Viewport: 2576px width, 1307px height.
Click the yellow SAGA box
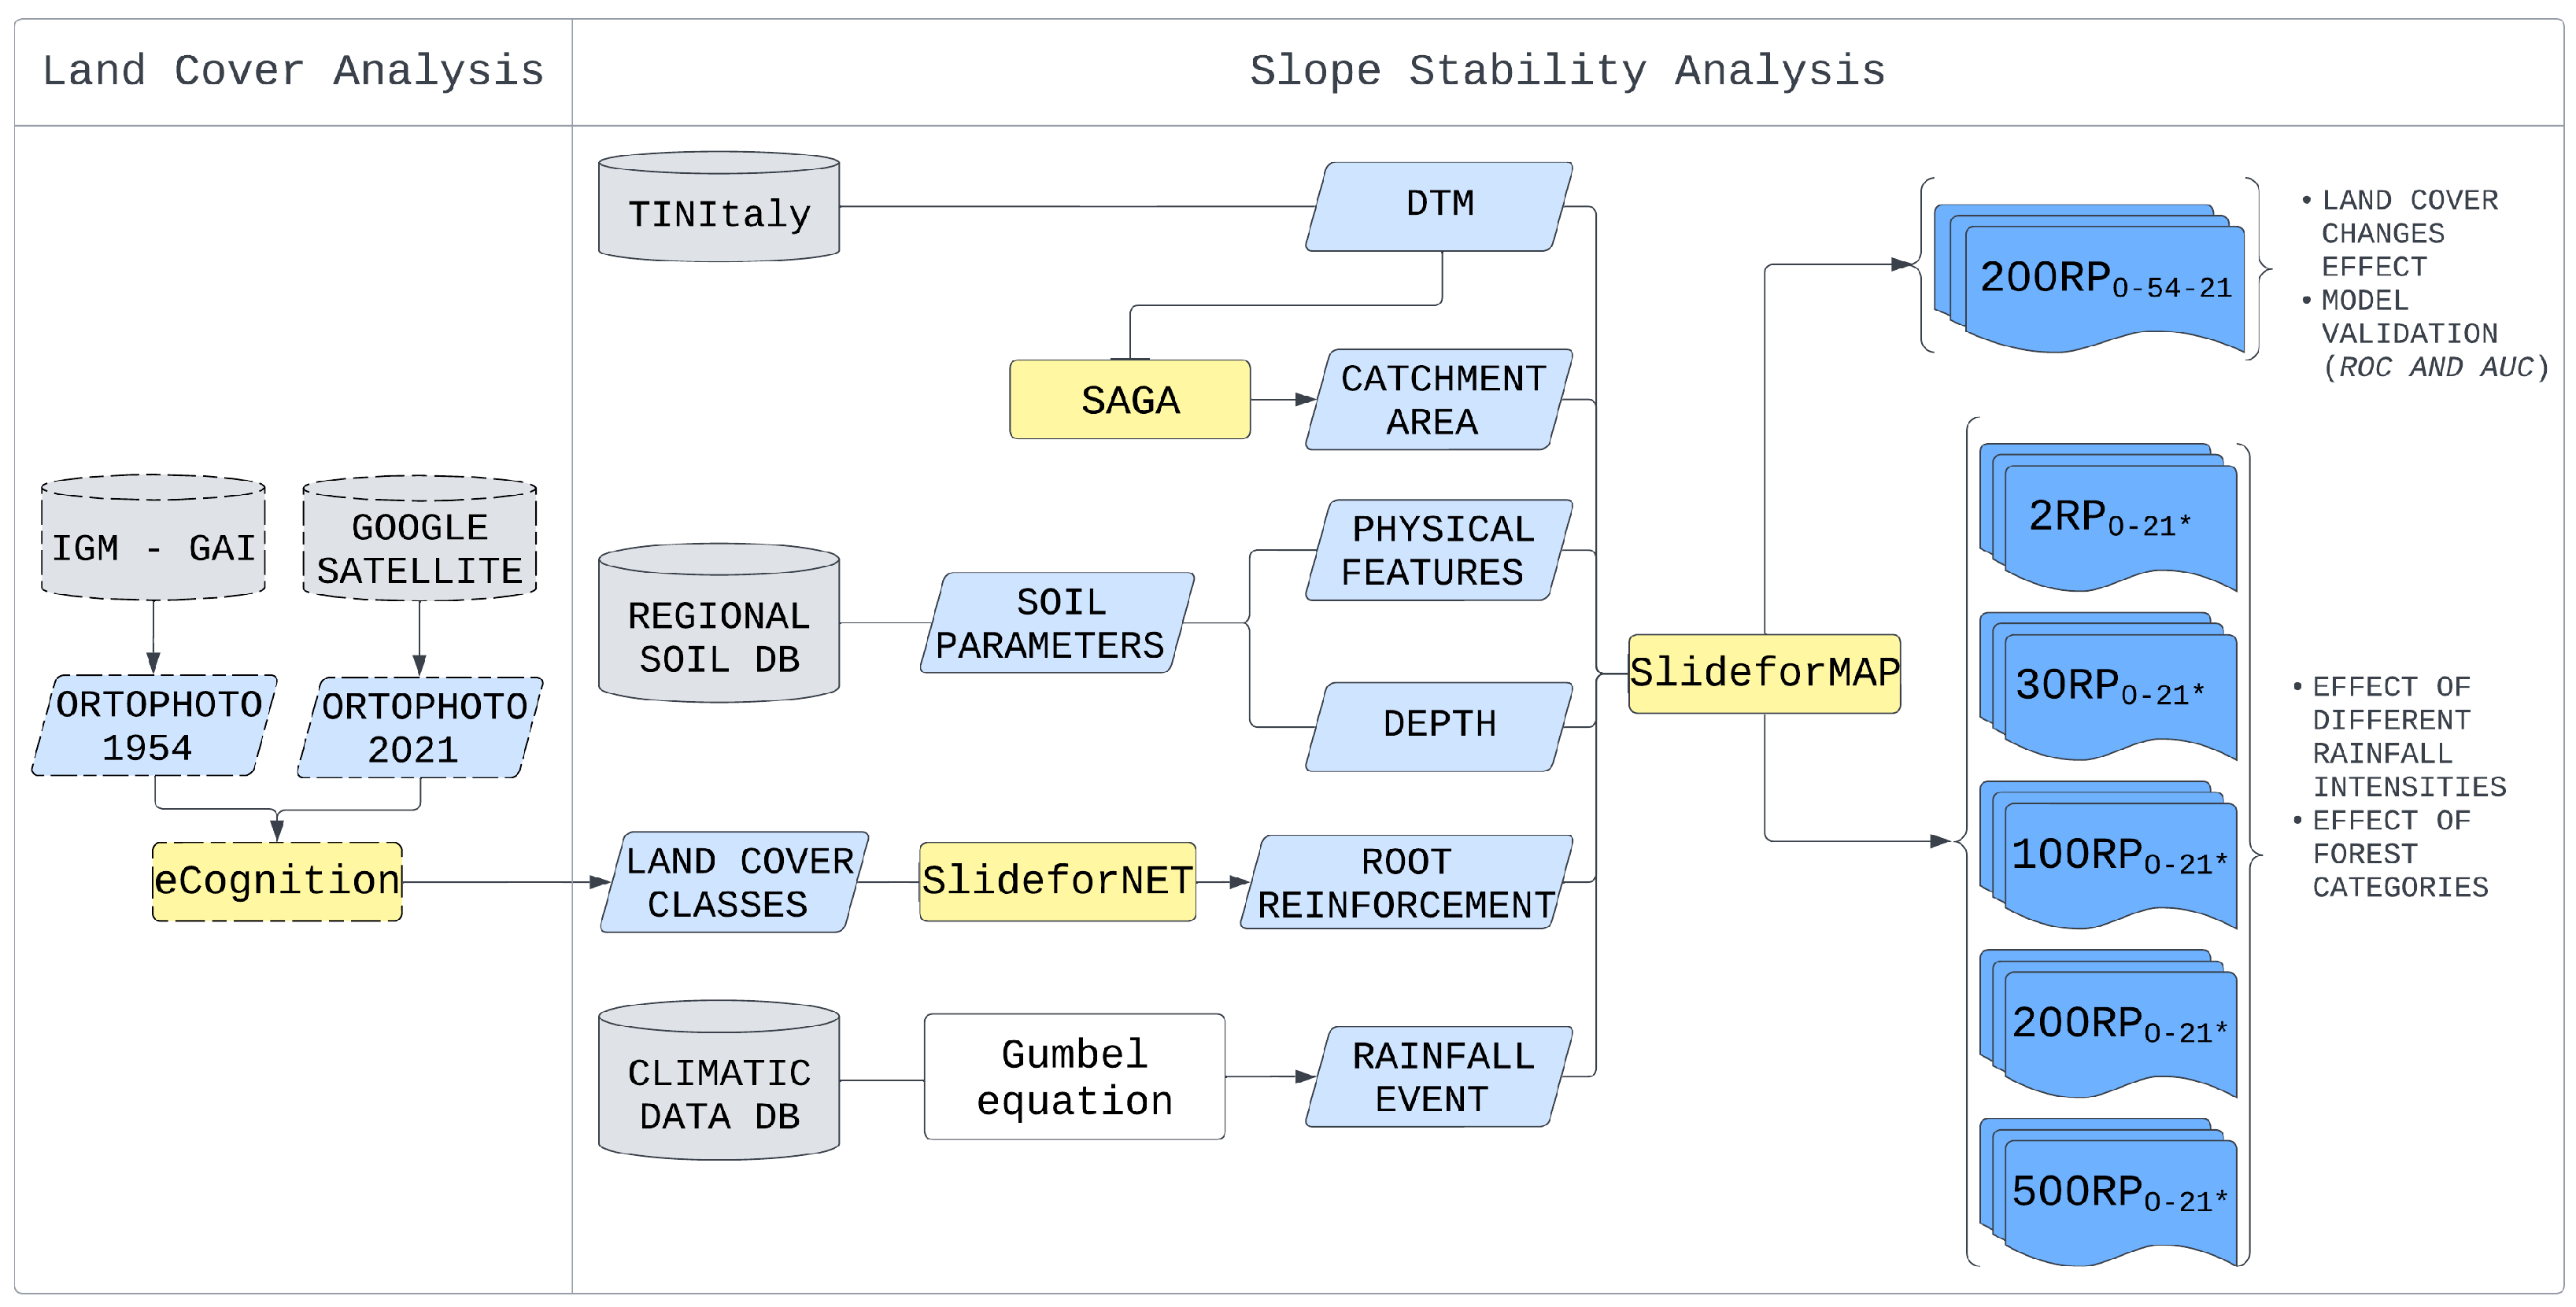point(1130,400)
